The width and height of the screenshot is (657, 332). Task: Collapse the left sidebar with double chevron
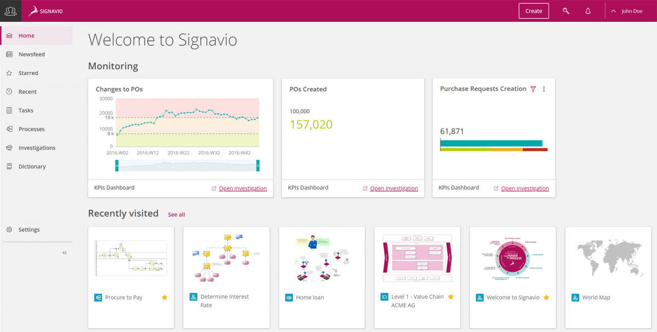coord(65,253)
